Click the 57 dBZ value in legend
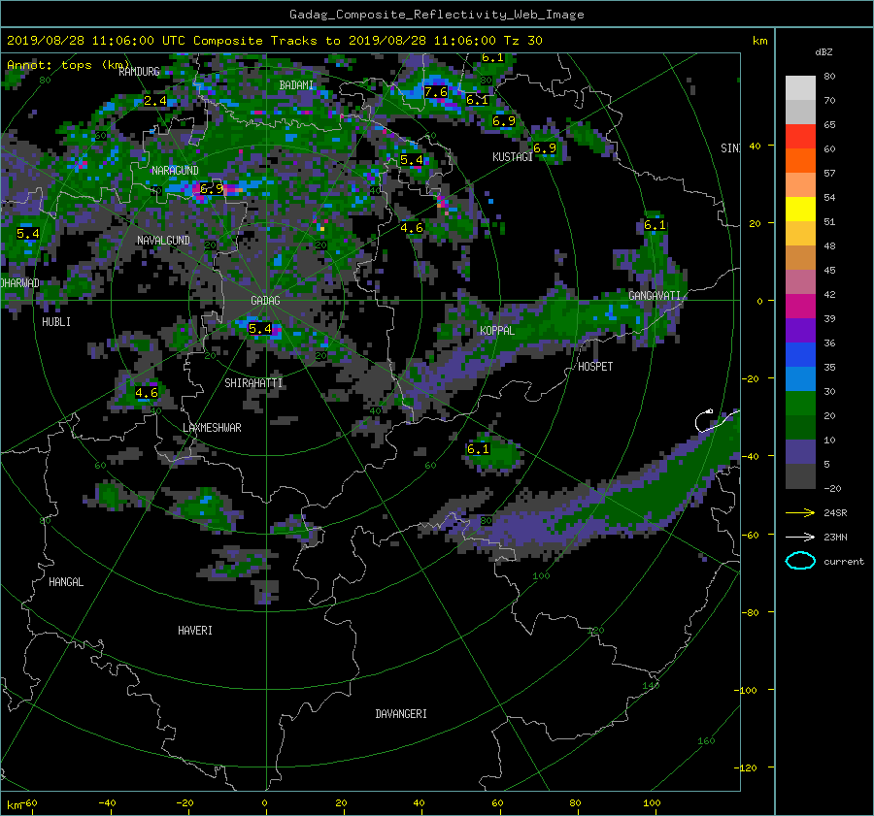874x816 pixels. [x=829, y=174]
